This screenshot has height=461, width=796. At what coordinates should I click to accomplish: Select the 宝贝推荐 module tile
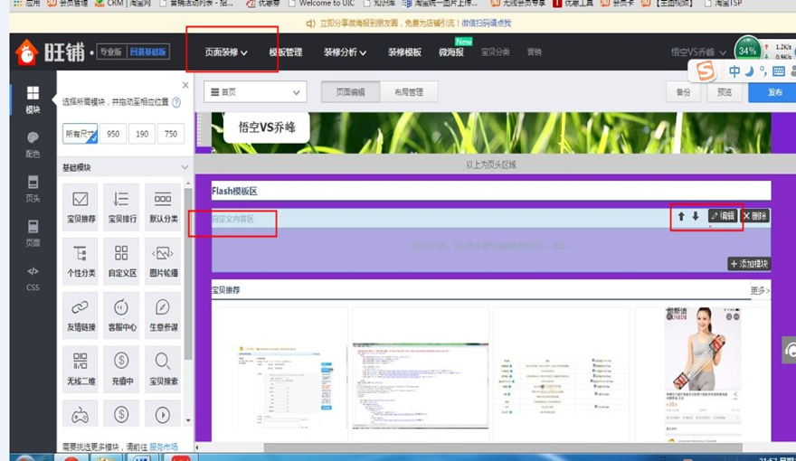click(81, 207)
